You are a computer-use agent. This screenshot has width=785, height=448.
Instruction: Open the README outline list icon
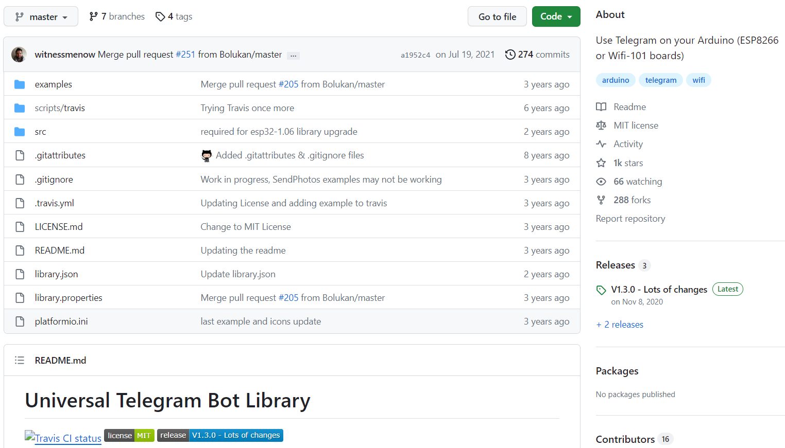pyautogui.click(x=20, y=361)
